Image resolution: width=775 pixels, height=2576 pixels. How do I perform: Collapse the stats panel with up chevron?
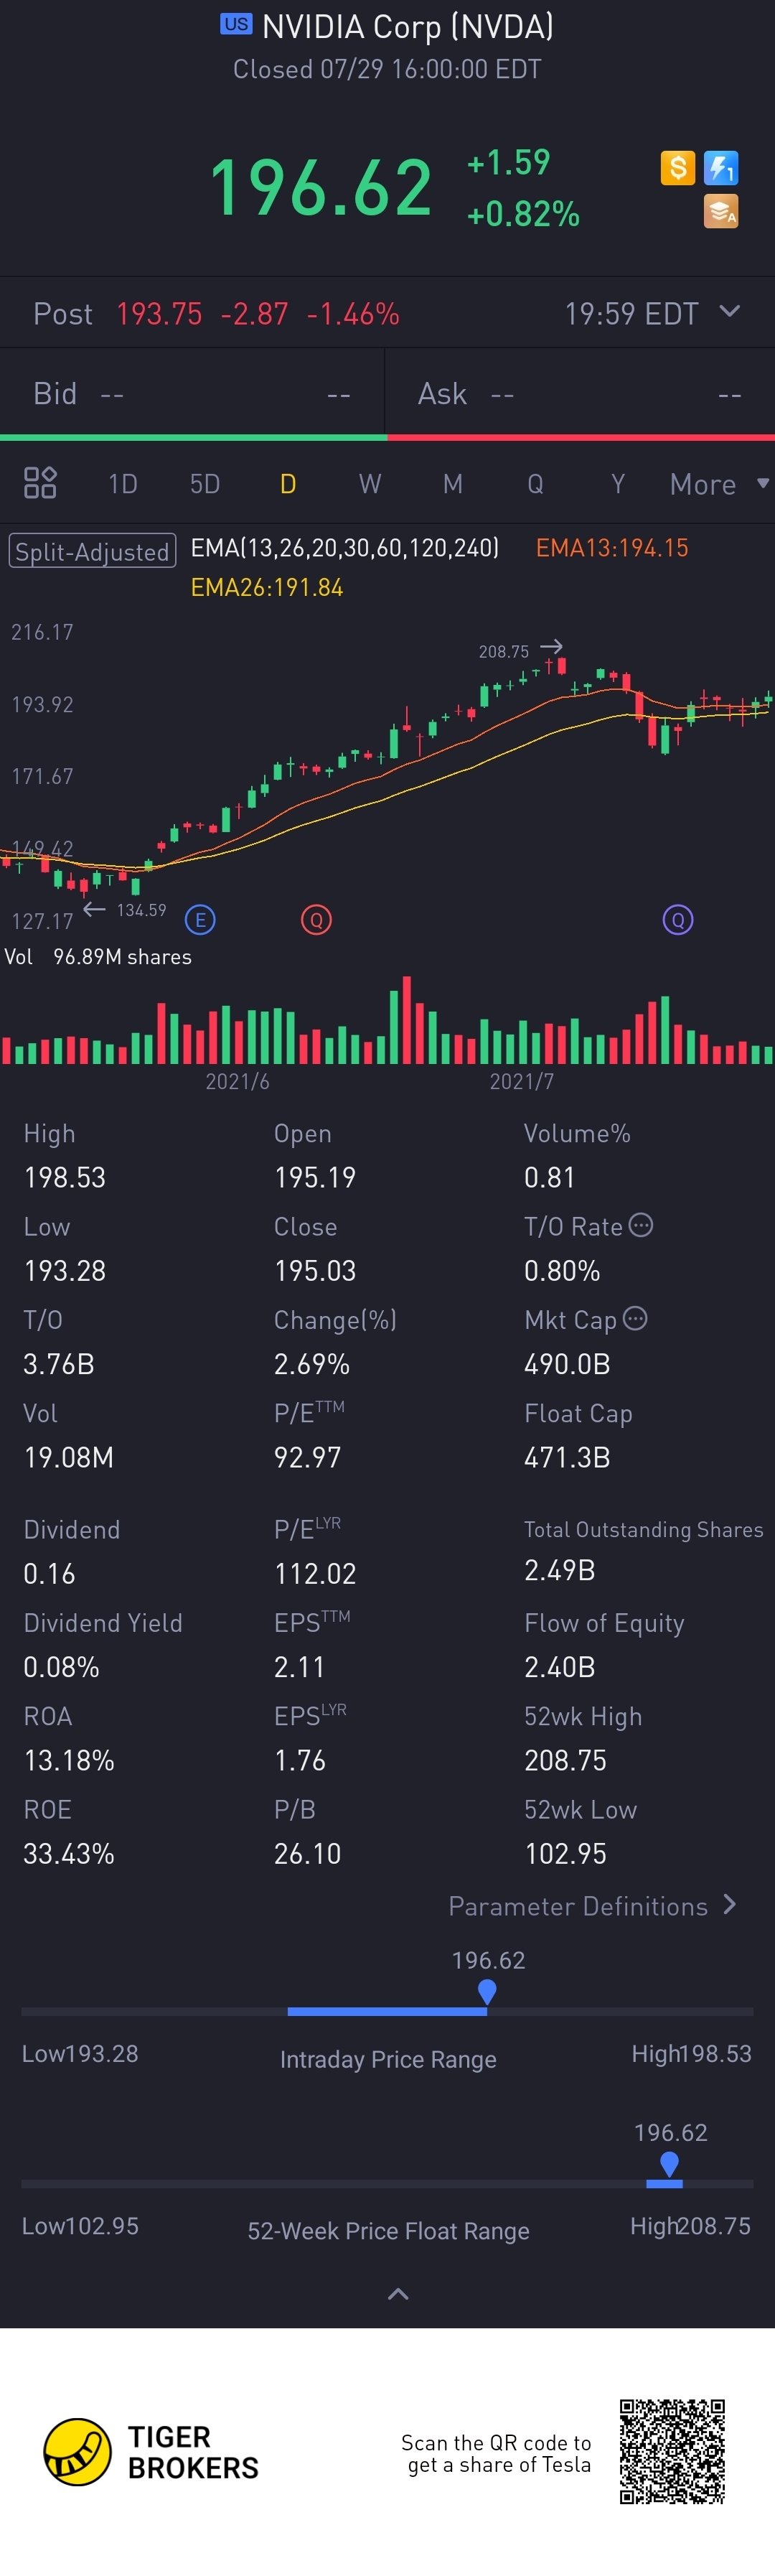coord(398,2293)
